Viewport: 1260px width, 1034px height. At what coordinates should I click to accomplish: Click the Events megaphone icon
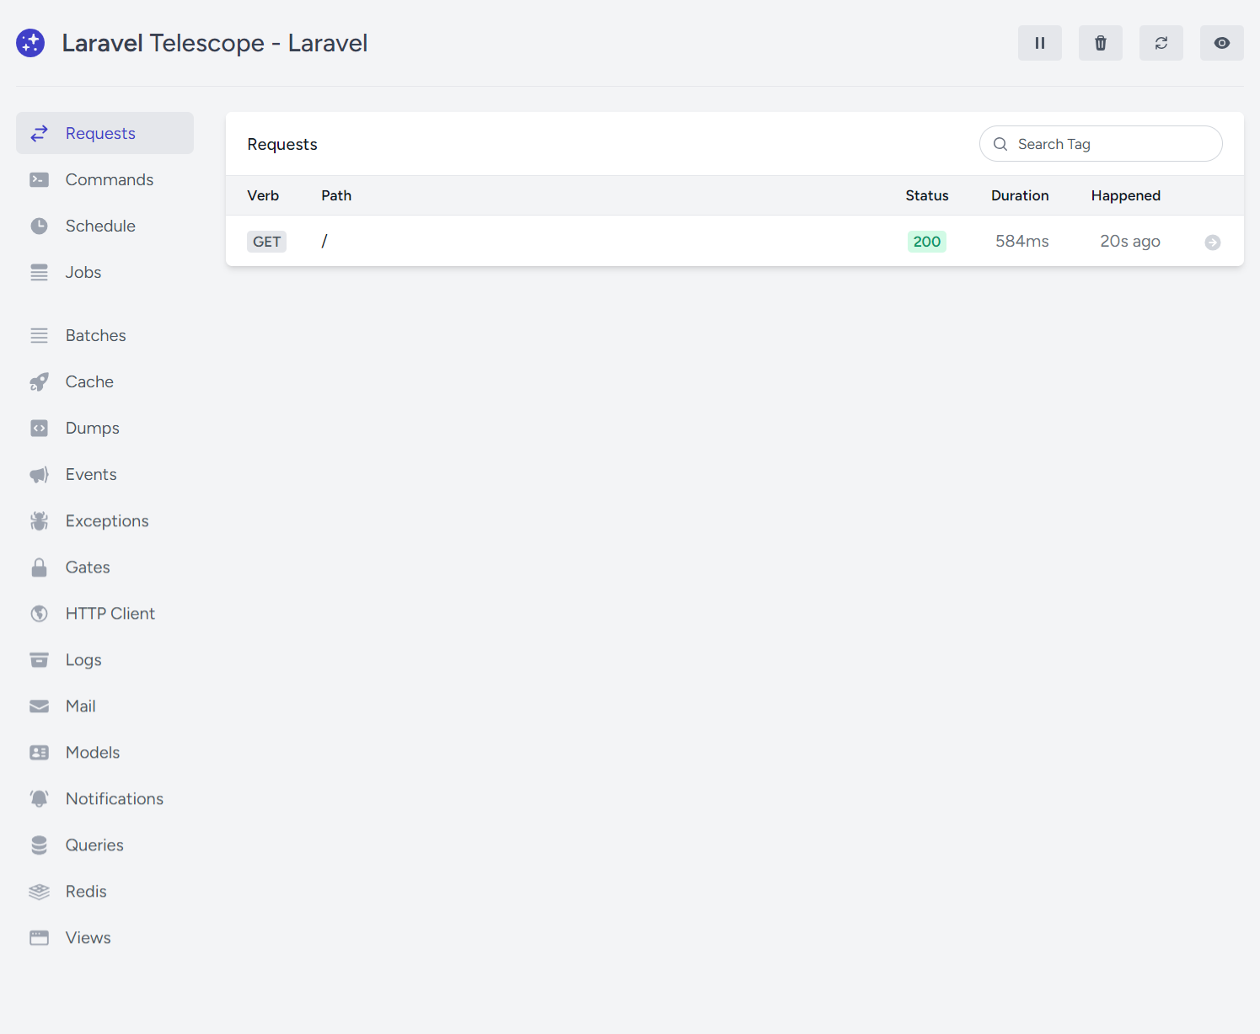coord(40,475)
